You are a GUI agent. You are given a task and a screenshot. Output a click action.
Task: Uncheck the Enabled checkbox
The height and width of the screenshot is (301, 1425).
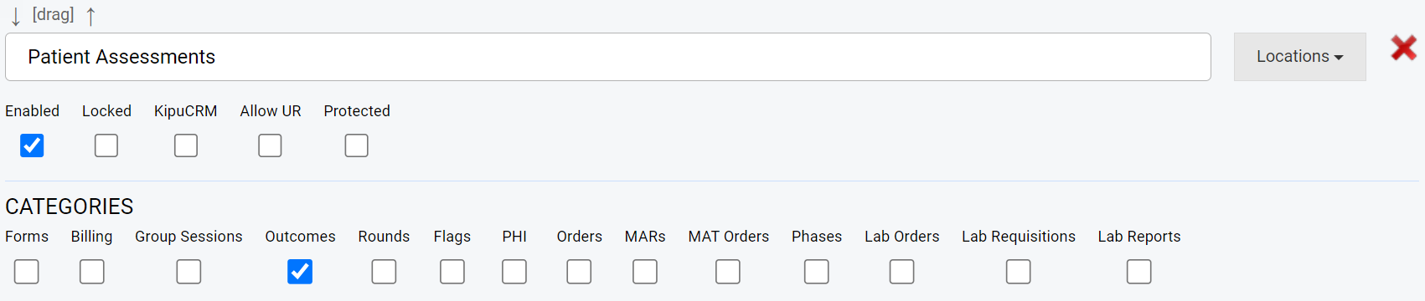tap(32, 145)
